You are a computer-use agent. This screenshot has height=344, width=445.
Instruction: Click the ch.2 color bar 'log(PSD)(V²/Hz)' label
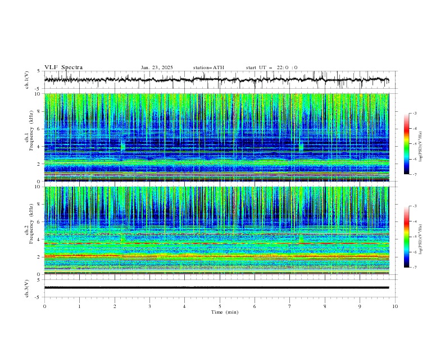pyautogui.click(x=421, y=239)
